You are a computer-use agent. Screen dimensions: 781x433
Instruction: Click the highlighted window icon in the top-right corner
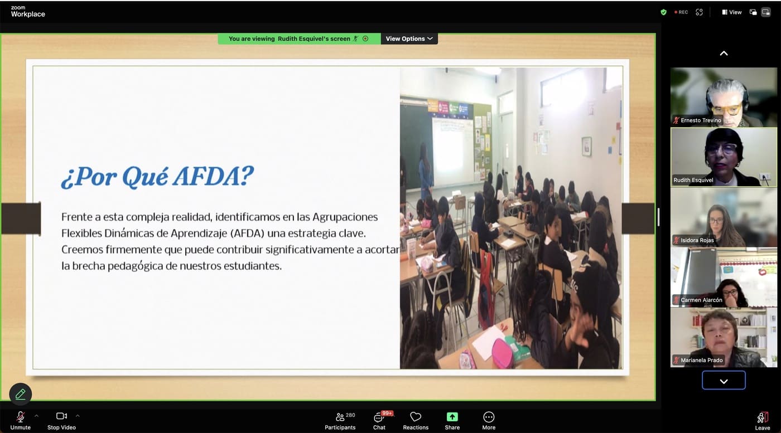(x=766, y=12)
